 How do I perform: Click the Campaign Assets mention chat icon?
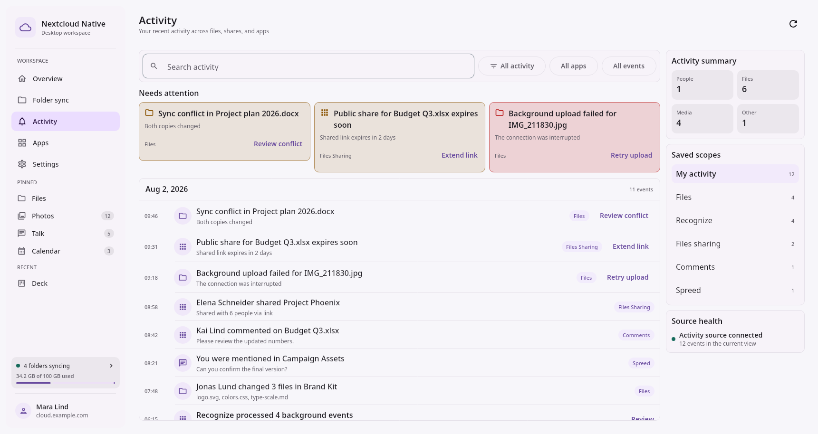click(x=183, y=363)
